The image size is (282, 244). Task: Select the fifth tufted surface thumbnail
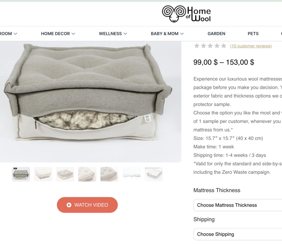pyautogui.click(x=109, y=174)
